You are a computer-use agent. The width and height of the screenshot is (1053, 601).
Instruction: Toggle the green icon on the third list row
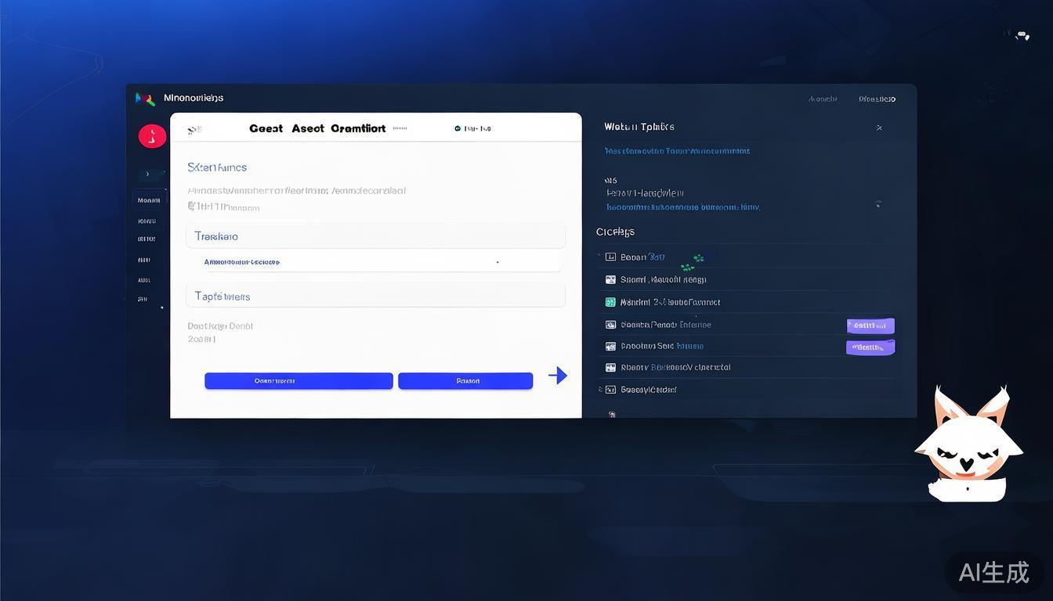click(610, 302)
